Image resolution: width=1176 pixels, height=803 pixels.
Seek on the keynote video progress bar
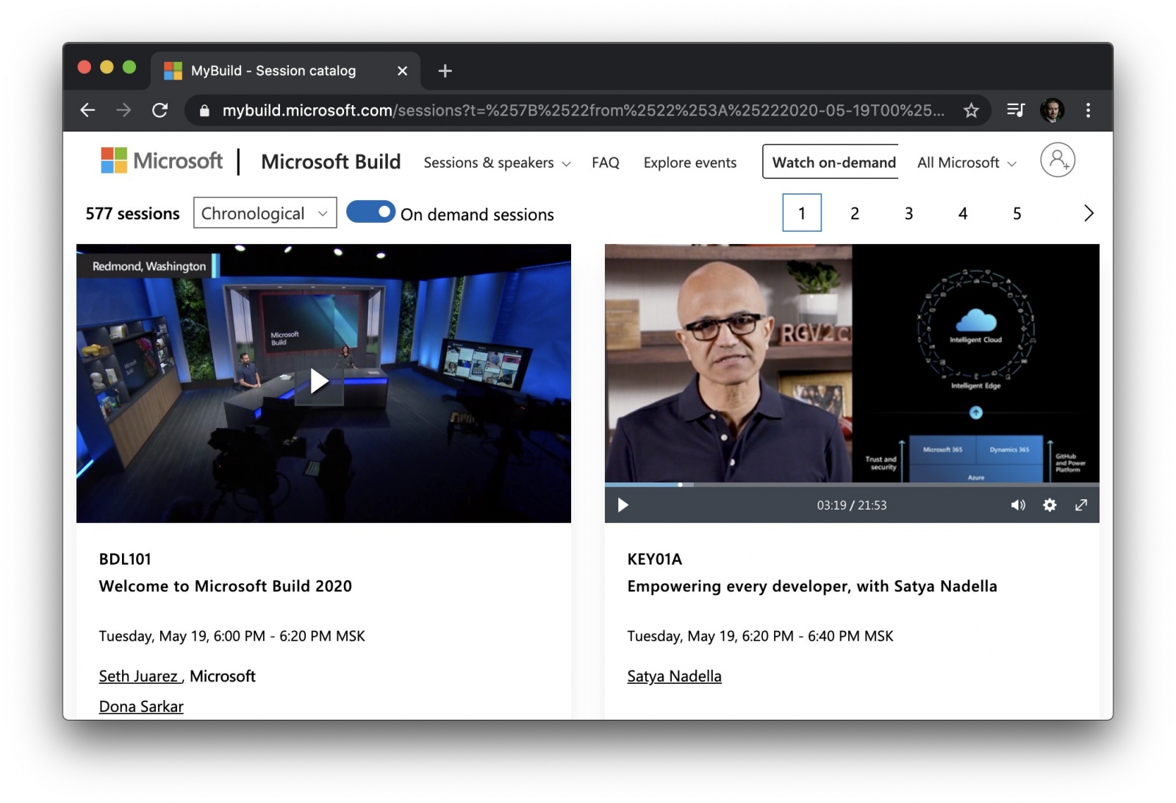(852, 485)
